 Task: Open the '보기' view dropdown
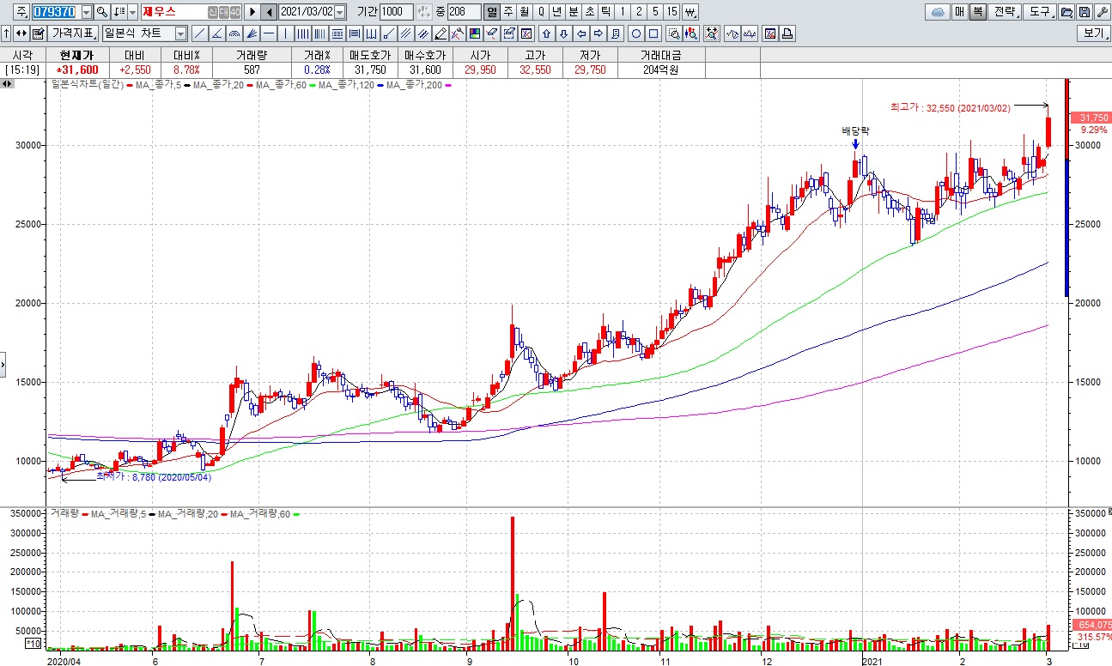(1094, 33)
